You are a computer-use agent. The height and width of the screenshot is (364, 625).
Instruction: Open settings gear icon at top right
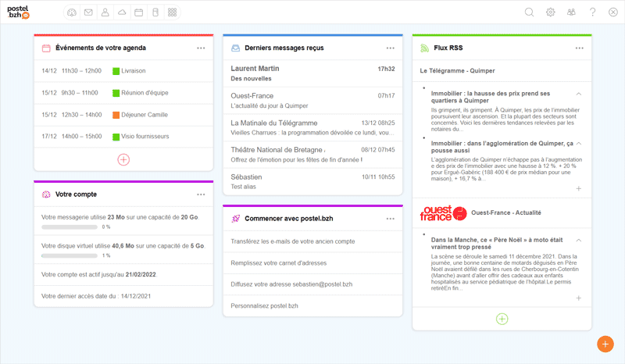(x=550, y=12)
